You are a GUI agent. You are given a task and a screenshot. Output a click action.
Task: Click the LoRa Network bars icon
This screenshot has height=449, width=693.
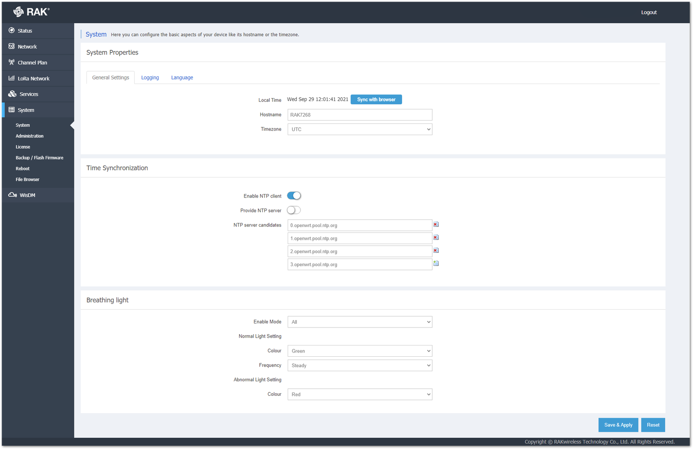coord(12,78)
